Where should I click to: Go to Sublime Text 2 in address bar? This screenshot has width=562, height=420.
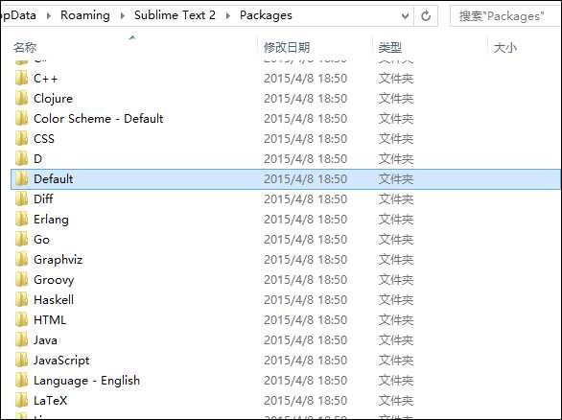175,15
